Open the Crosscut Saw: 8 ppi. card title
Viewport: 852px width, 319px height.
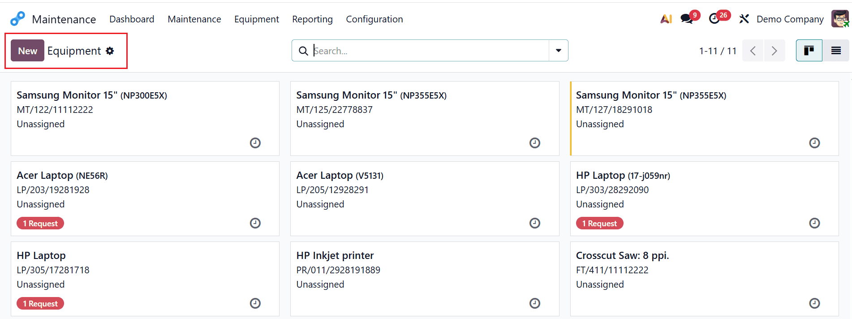[x=622, y=255]
